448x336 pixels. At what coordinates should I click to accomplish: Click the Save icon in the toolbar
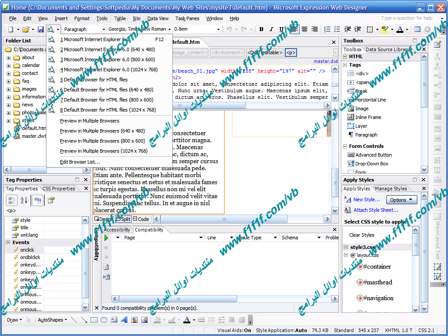point(40,29)
